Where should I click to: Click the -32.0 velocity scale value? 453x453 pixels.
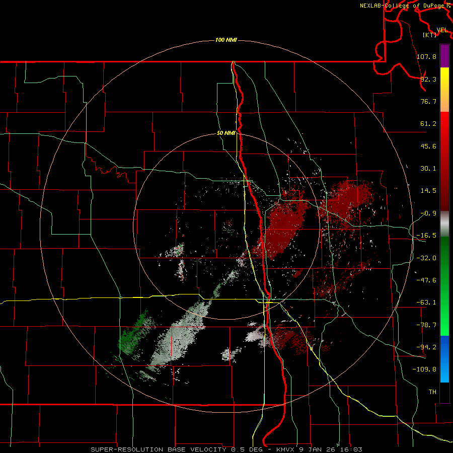pyautogui.click(x=426, y=258)
